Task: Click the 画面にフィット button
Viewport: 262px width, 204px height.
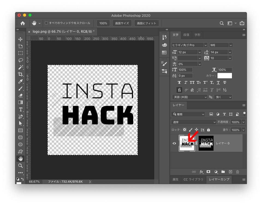Action: (146, 23)
